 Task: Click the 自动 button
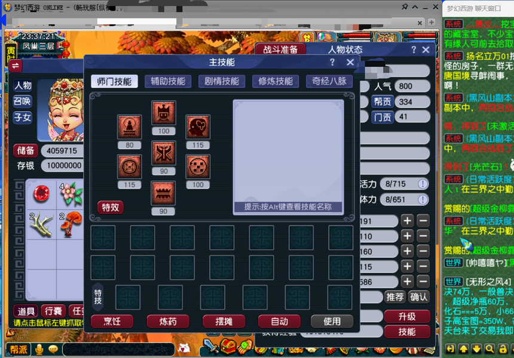279,322
